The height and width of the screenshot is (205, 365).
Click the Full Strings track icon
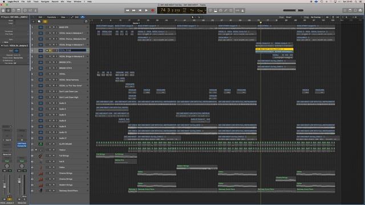point(40,155)
